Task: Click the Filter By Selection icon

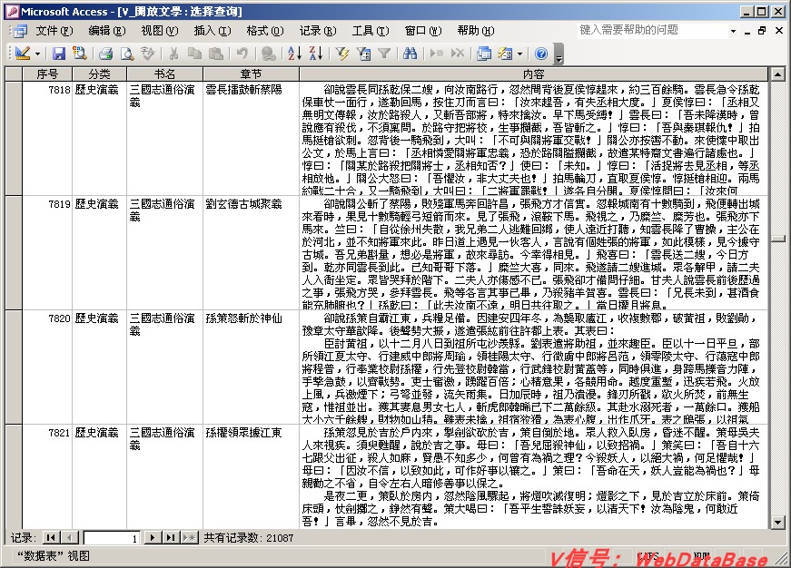Action: 342,53
